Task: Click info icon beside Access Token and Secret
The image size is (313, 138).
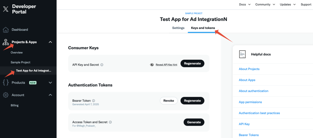Action: (x=110, y=122)
